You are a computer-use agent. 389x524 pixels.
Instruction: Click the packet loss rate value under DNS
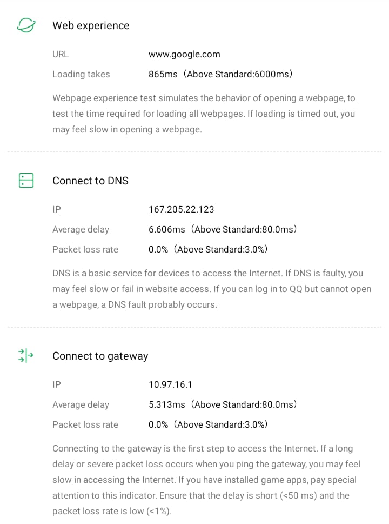point(208,249)
